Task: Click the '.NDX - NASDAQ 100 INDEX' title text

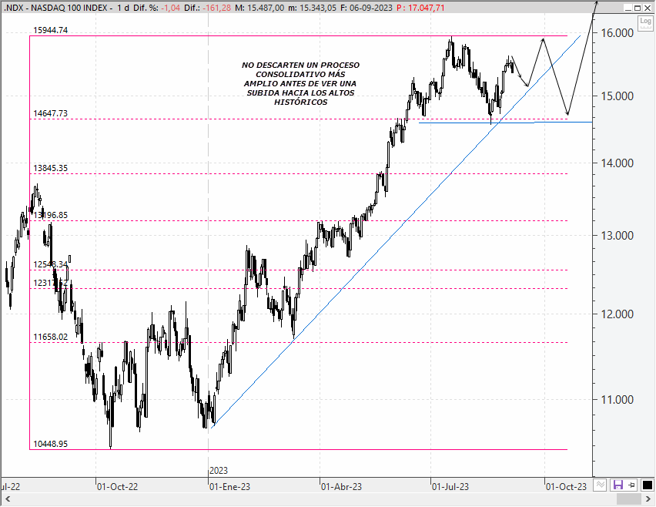Action: 57,8
